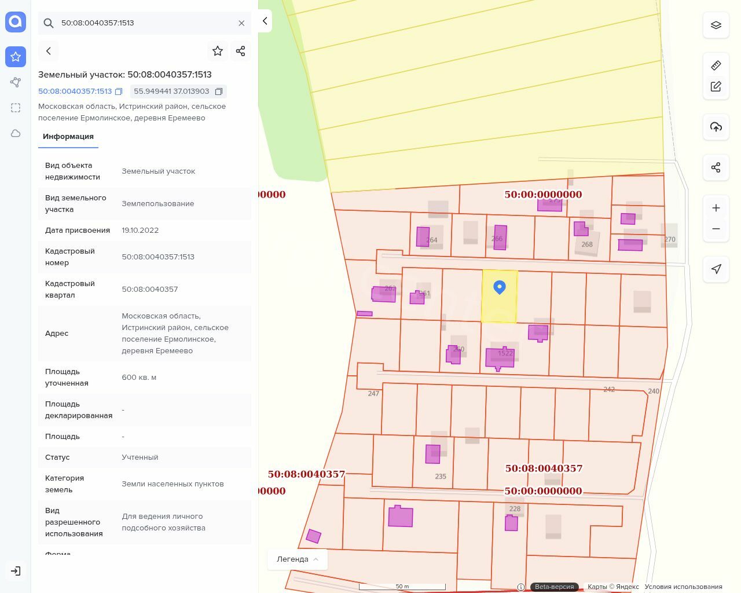Zoom in on the map
Image resolution: width=741 pixels, height=593 pixels.
(x=716, y=208)
